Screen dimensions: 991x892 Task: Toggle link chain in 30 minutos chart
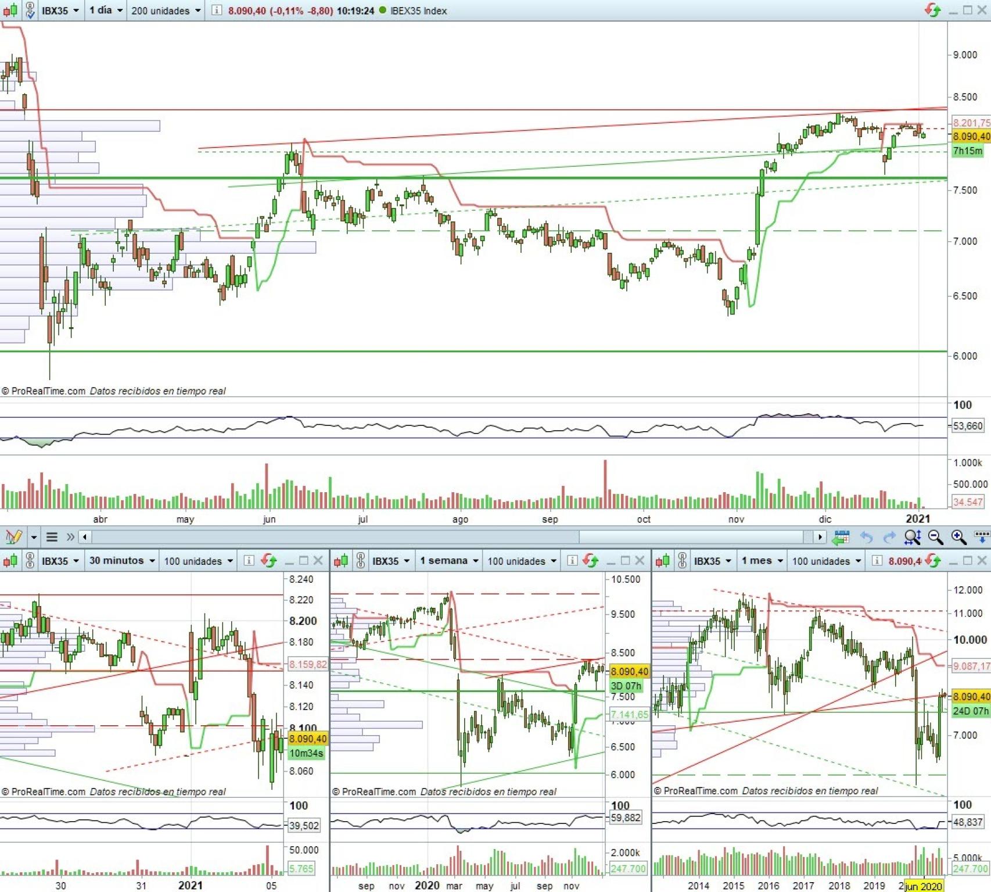(x=30, y=561)
